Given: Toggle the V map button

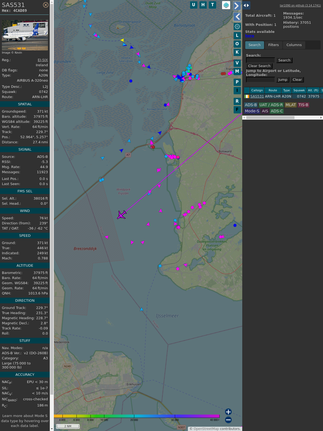Looking at the screenshot, I should click(237, 63).
